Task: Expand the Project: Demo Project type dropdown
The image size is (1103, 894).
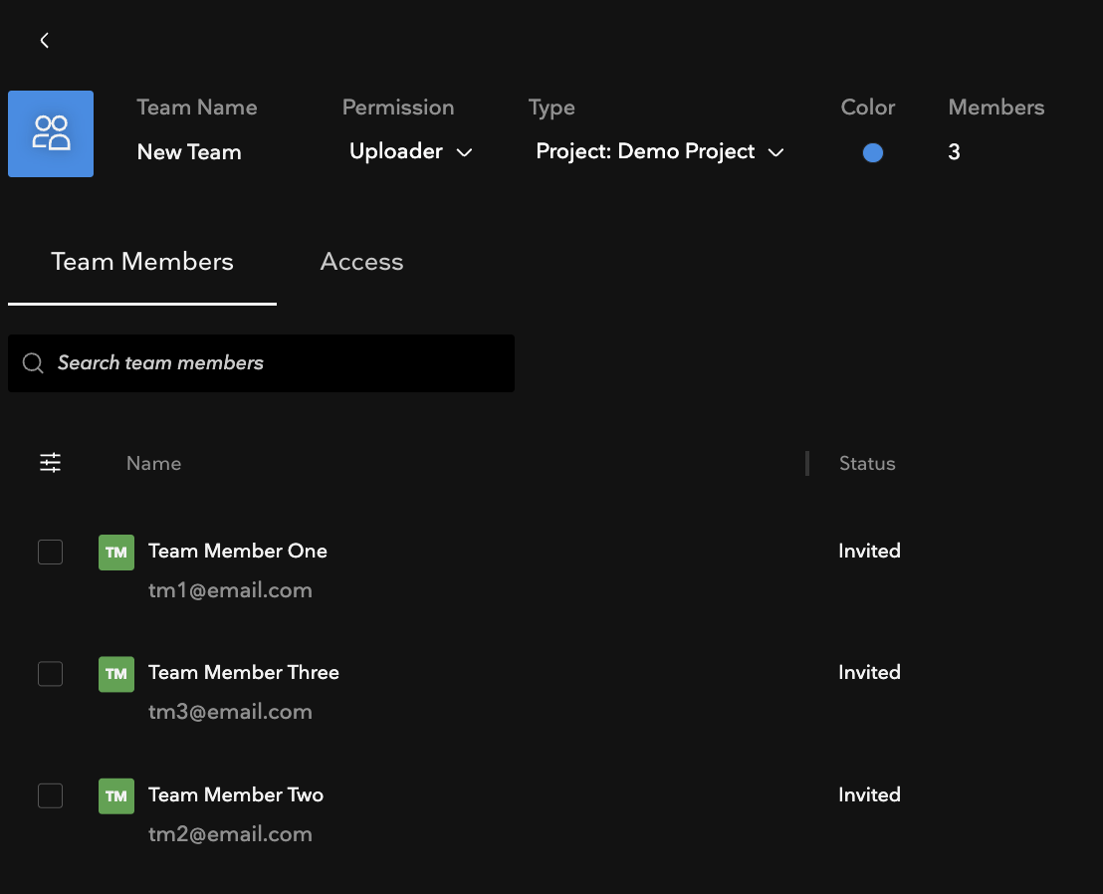Action: (x=660, y=151)
